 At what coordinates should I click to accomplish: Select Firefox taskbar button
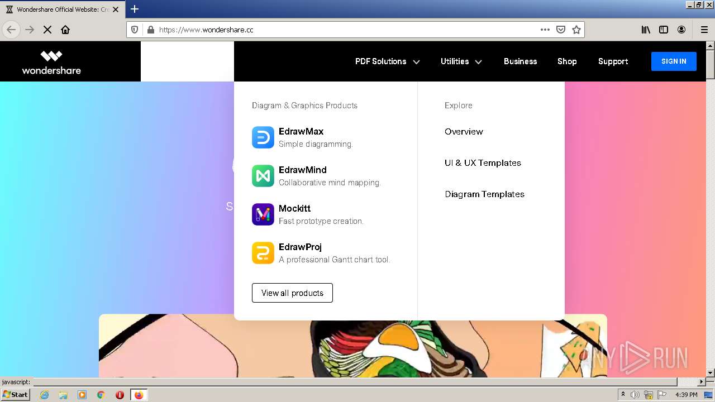(x=139, y=395)
